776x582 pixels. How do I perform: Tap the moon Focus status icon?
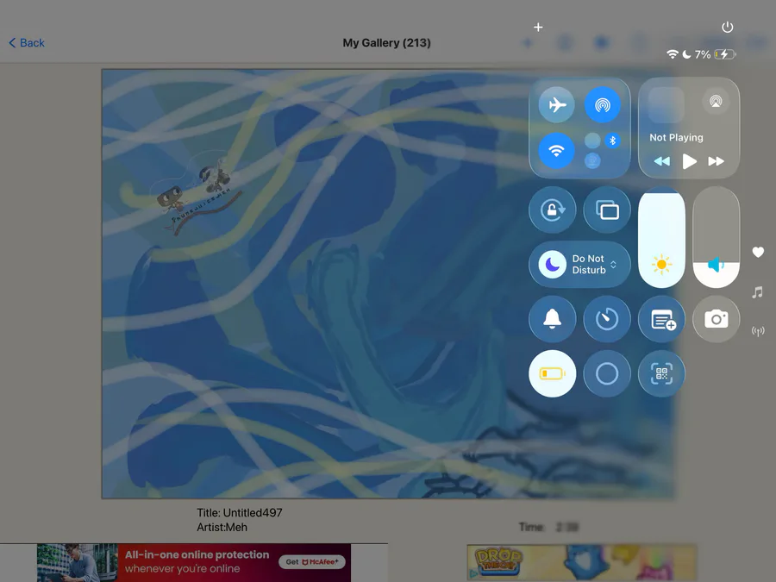point(686,54)
